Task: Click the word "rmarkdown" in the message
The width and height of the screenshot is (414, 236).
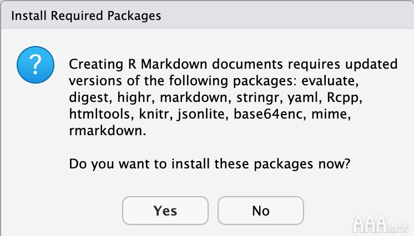Action: pos(105,131)
